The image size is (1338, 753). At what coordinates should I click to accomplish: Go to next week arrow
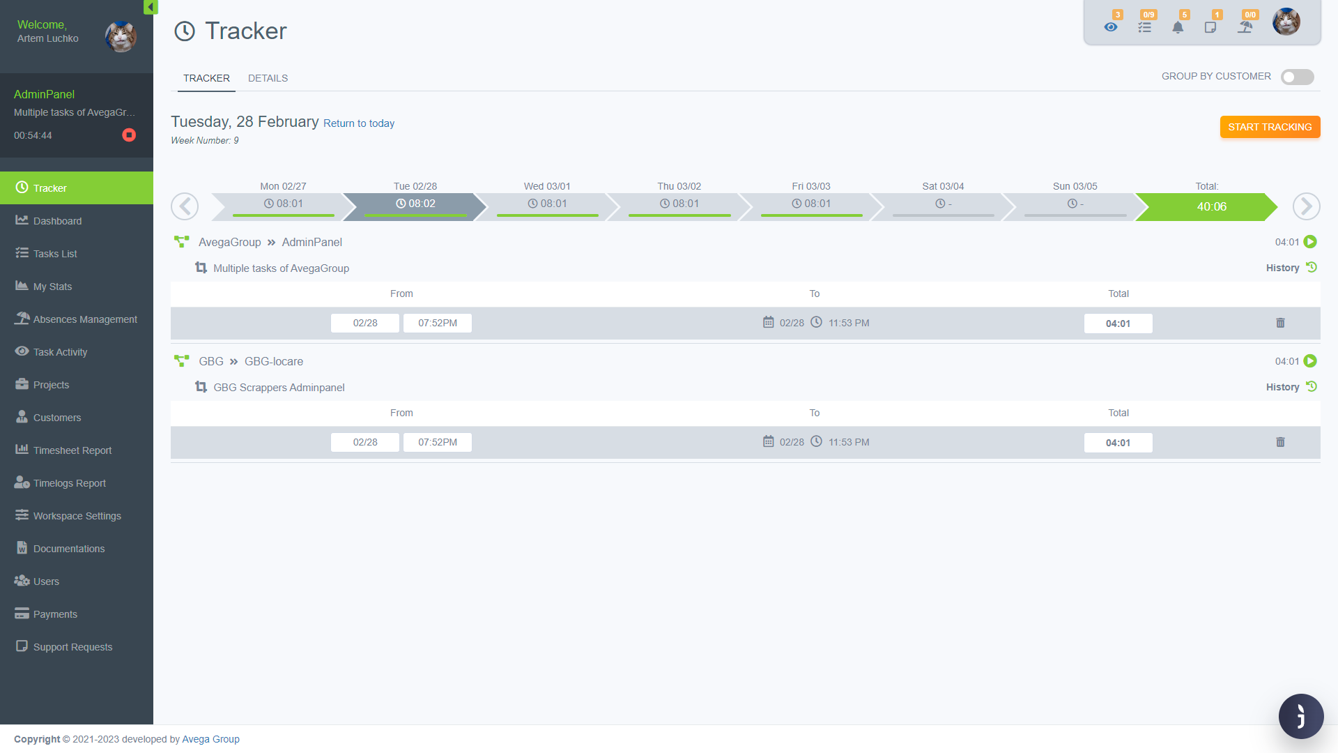[x=1306, y=206]
